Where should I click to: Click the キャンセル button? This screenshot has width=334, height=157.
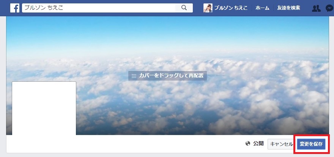pyautogui.click(x=281, y=144)
